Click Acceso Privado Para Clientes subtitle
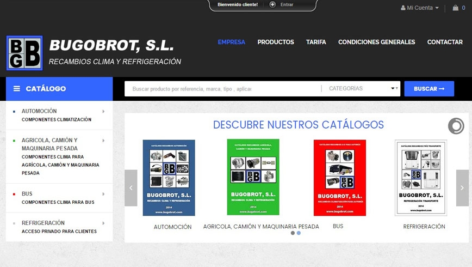Screen dimensions: 472x267 coord(59,232)
